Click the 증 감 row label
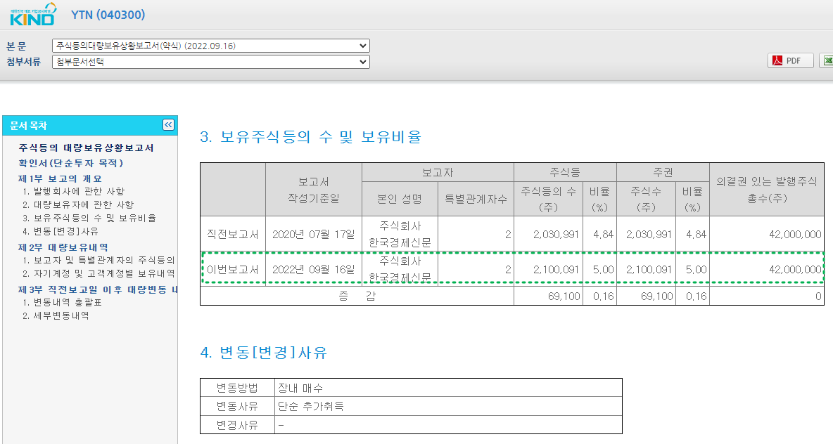Screen dimensions: 833x444 (x=357, y=296)
